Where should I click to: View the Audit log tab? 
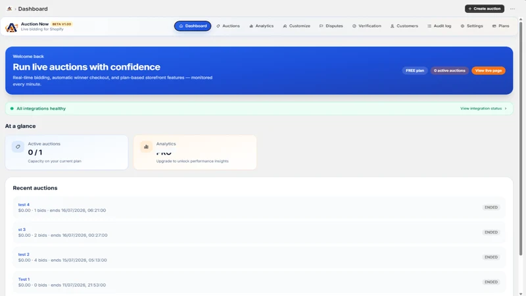[439, 26]
